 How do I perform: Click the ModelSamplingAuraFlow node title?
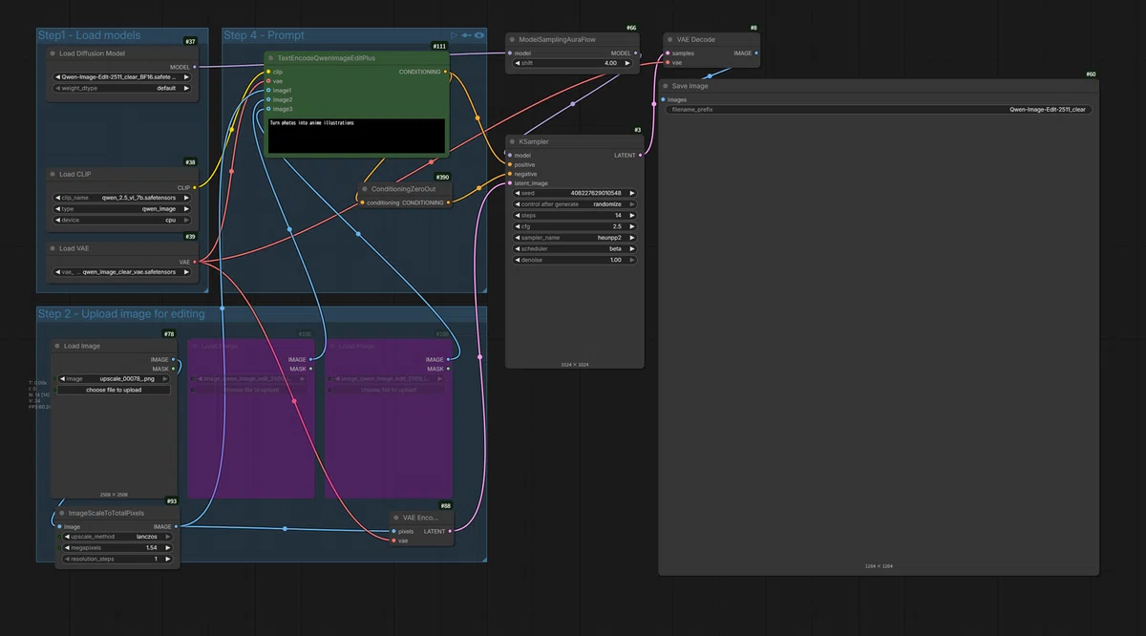pyautogui.click(x=555, y=40)
